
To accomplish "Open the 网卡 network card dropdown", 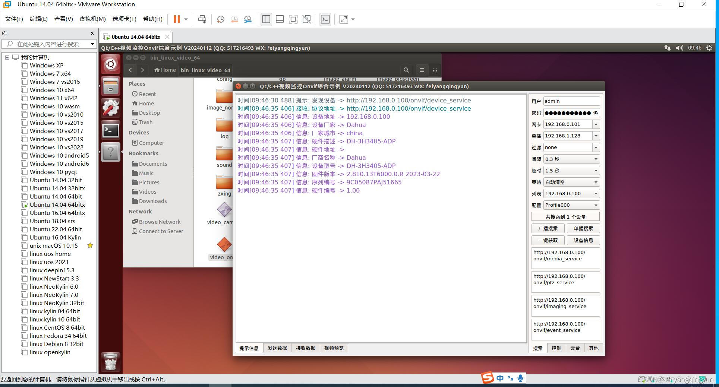I will [x=596, y=124].
